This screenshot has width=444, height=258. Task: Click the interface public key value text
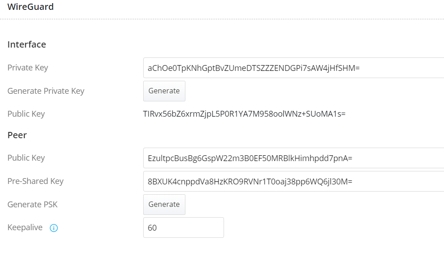click(x=244, y=114)
